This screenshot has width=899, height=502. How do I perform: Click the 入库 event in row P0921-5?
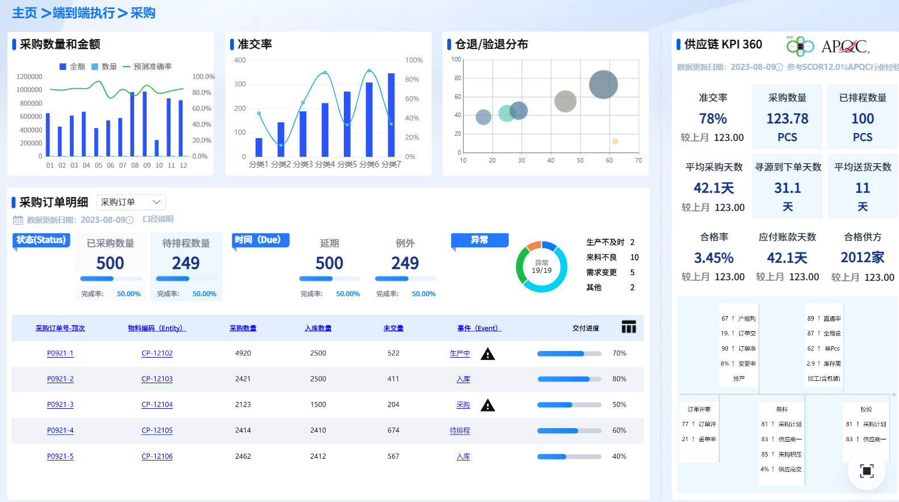click(463, 456)
